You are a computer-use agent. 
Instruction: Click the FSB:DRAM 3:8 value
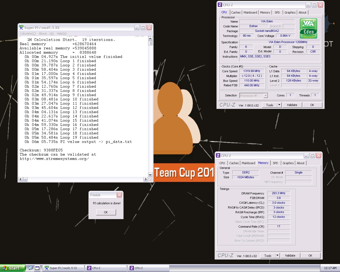tap(279, 198)
